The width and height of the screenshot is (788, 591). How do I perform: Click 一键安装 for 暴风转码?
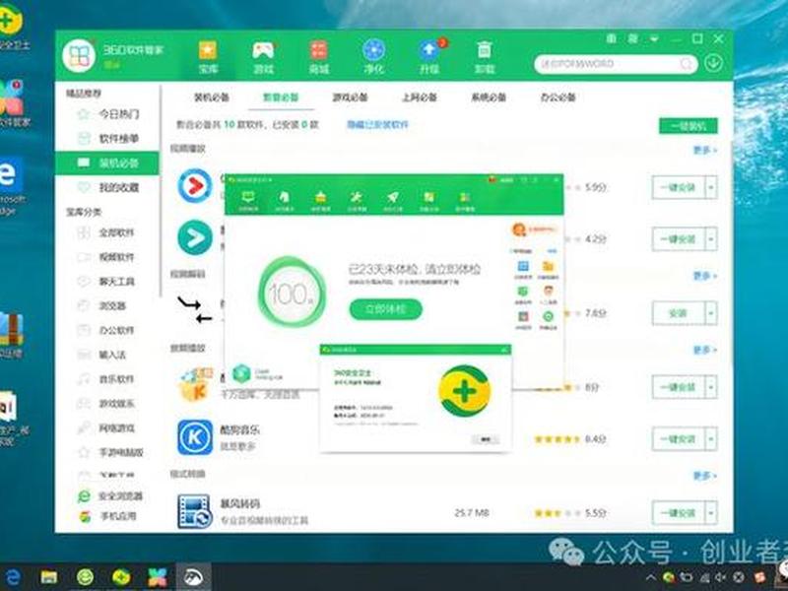678,513
